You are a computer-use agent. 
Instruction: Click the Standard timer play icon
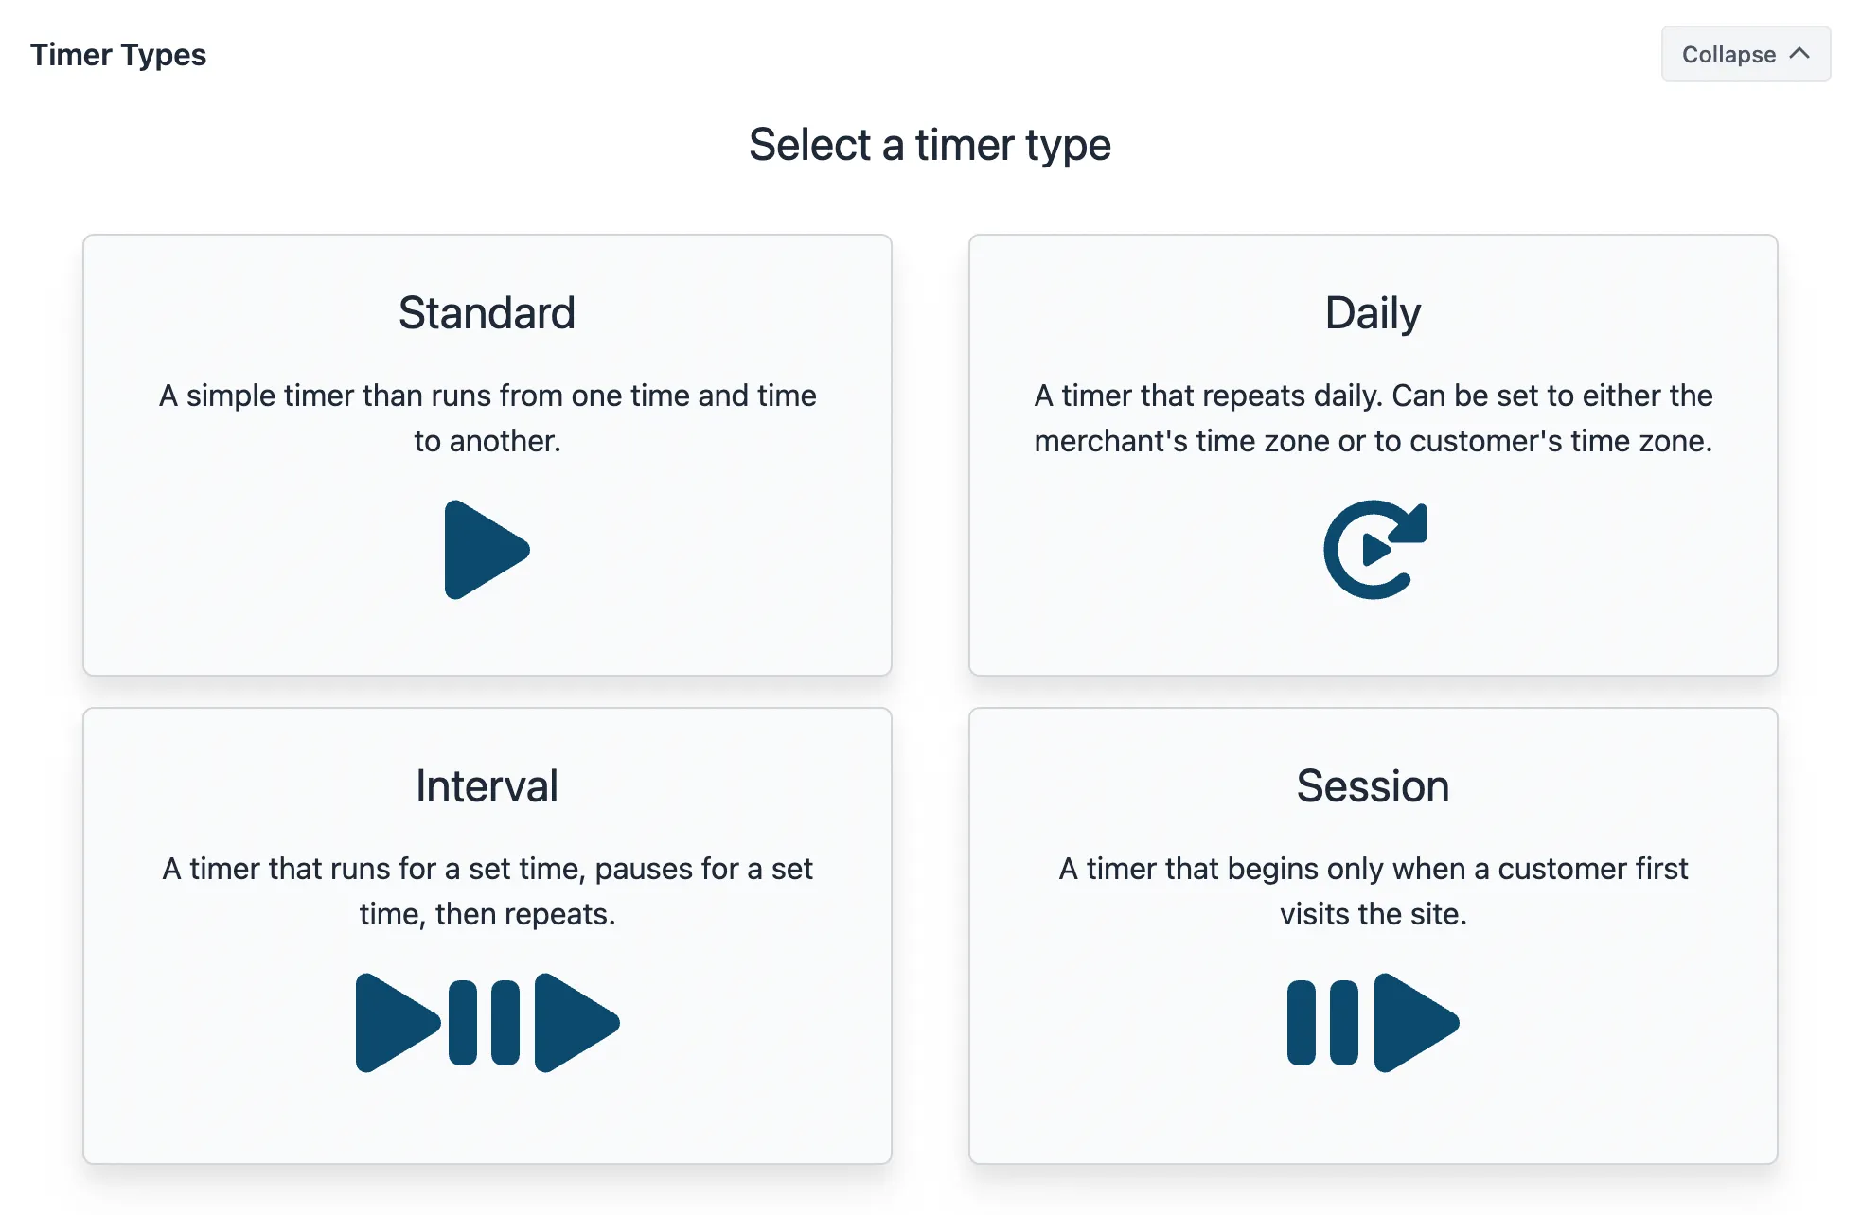click(x=487, y=550)
